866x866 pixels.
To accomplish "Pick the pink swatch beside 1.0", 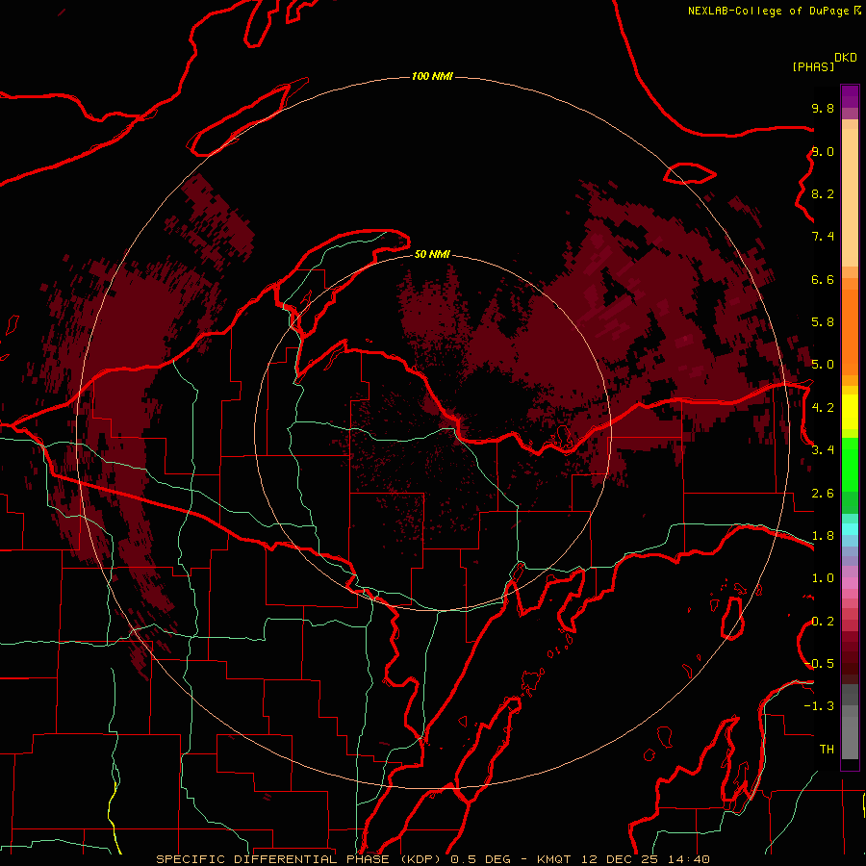I will [850, 583].
